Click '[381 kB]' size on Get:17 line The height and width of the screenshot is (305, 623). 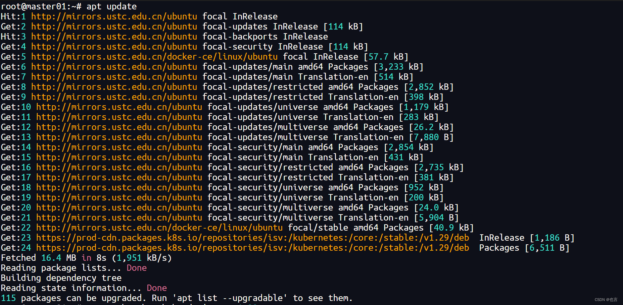point(434,177)
